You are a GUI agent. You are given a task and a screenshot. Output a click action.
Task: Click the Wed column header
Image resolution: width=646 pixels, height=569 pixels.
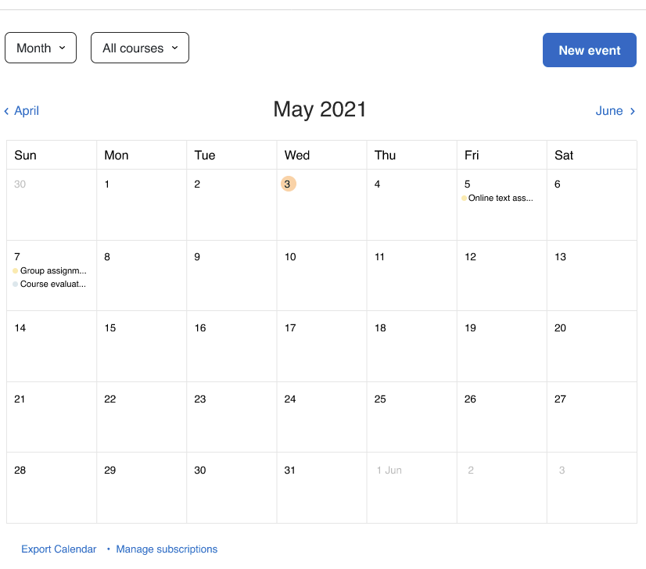point(296,156)
